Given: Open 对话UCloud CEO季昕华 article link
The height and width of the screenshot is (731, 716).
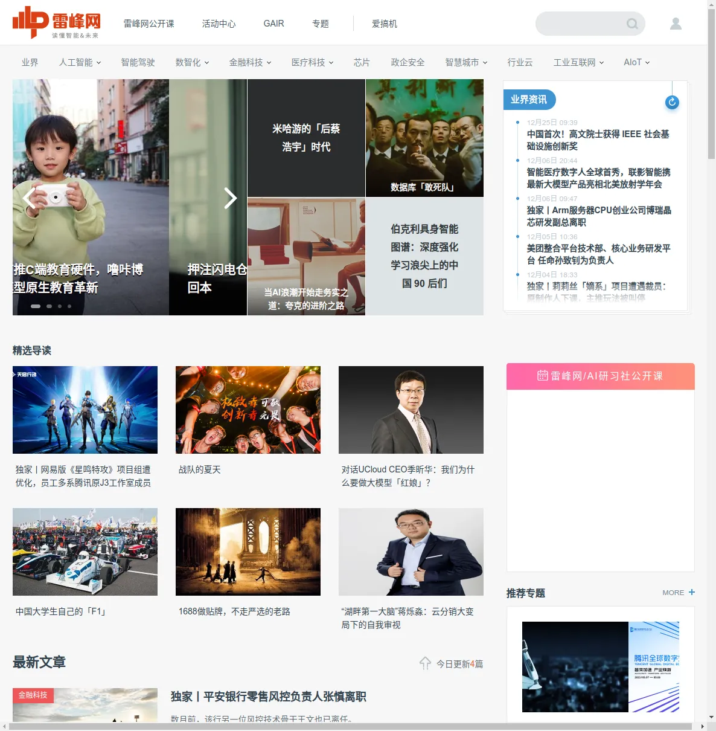Looking at the screenshot, I should click(x=408, y=476).
